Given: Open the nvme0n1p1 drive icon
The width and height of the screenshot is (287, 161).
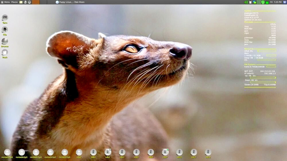Looking at the screenshot, I should pos(7,153).
